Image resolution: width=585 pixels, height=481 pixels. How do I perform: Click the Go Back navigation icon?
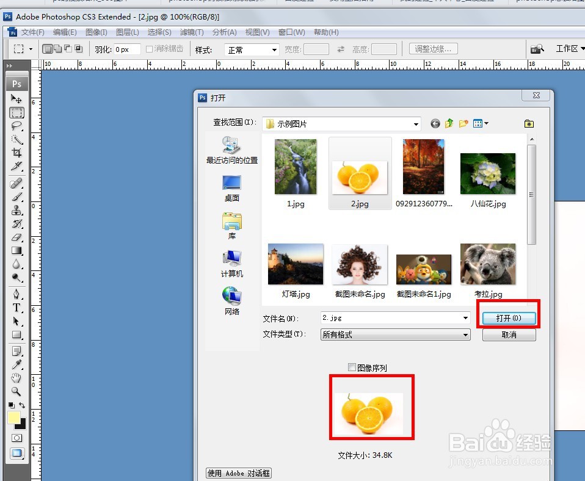point(435,123)
